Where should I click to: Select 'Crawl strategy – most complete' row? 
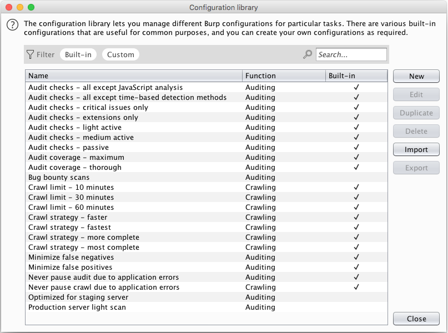point(207,248)
